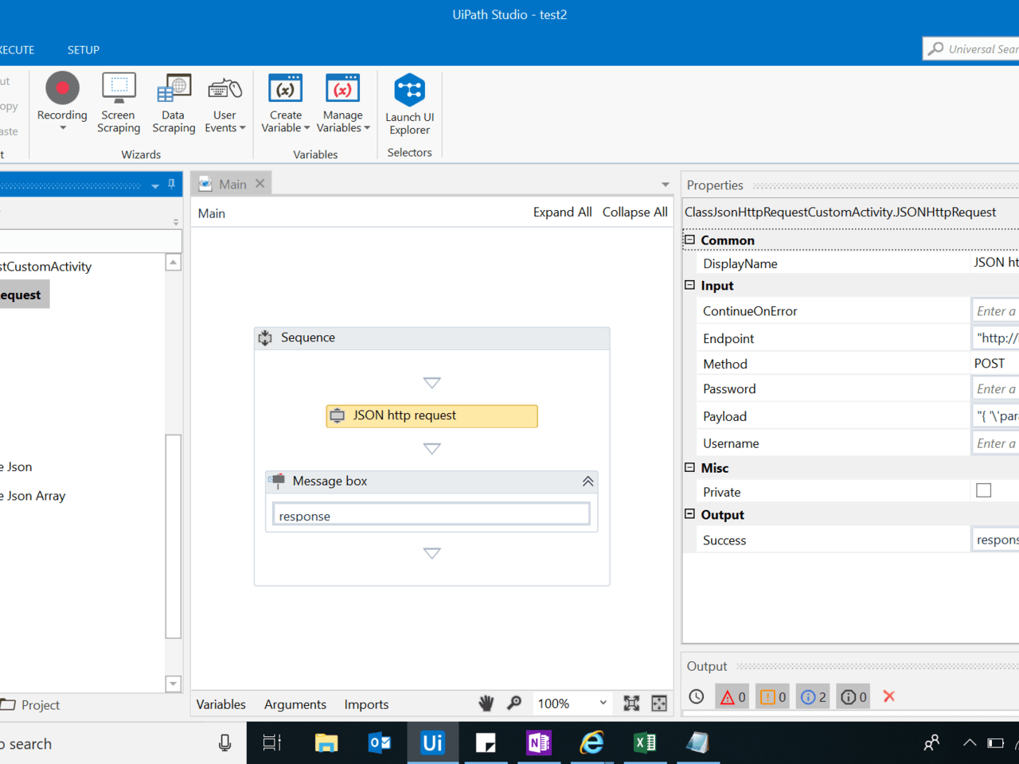Open Internet Explorer from the taskbar
This screenshot has height=764, width=1019.
[592, 743]
